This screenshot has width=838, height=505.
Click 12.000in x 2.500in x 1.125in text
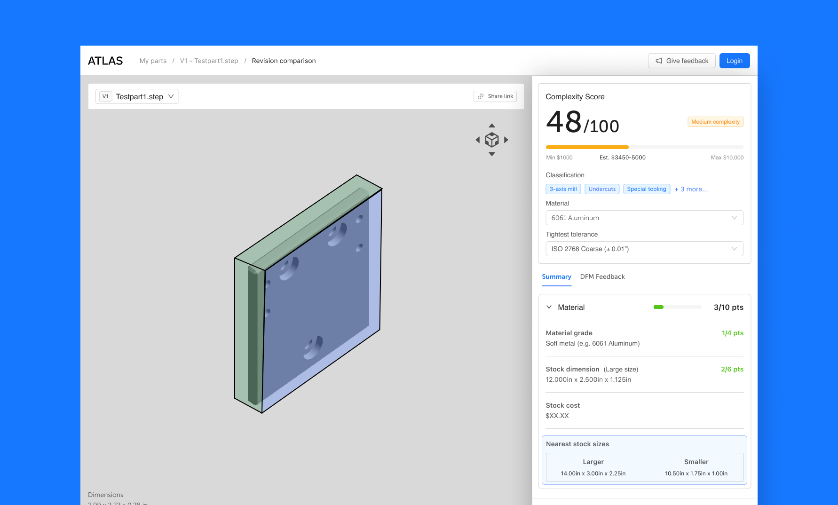[588, 379]
